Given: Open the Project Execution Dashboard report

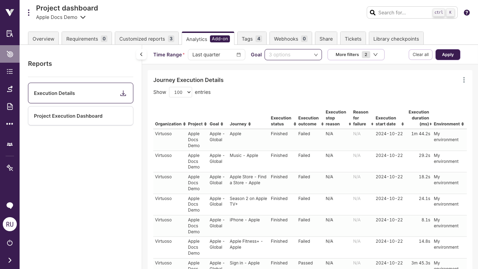Looking at the screenshot, I should tap(80, 116).
